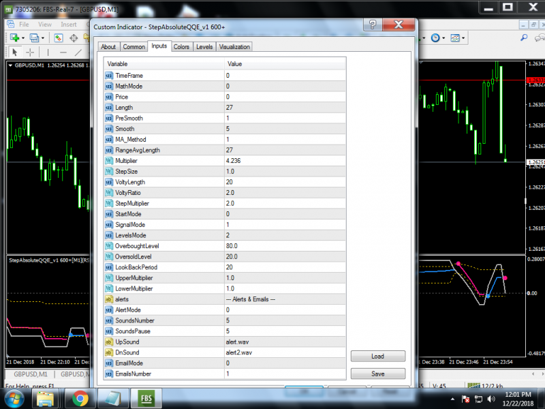Click the alerts row string-type icon

coord(109,299)
